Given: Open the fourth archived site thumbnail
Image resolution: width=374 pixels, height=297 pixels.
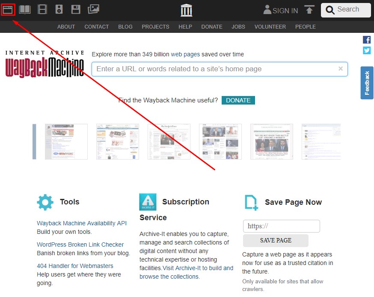Looking at the screenshot, I should pos(220,142).
